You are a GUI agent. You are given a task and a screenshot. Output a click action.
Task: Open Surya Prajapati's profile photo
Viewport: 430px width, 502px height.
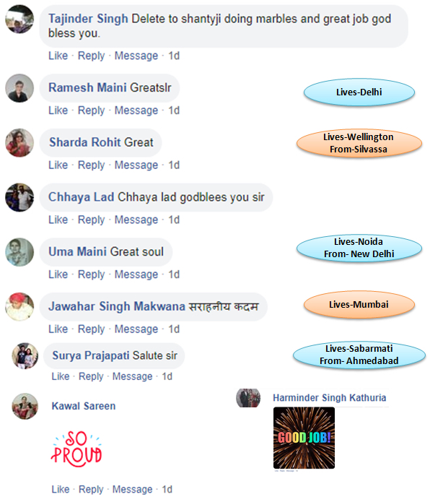coord(25,356)
